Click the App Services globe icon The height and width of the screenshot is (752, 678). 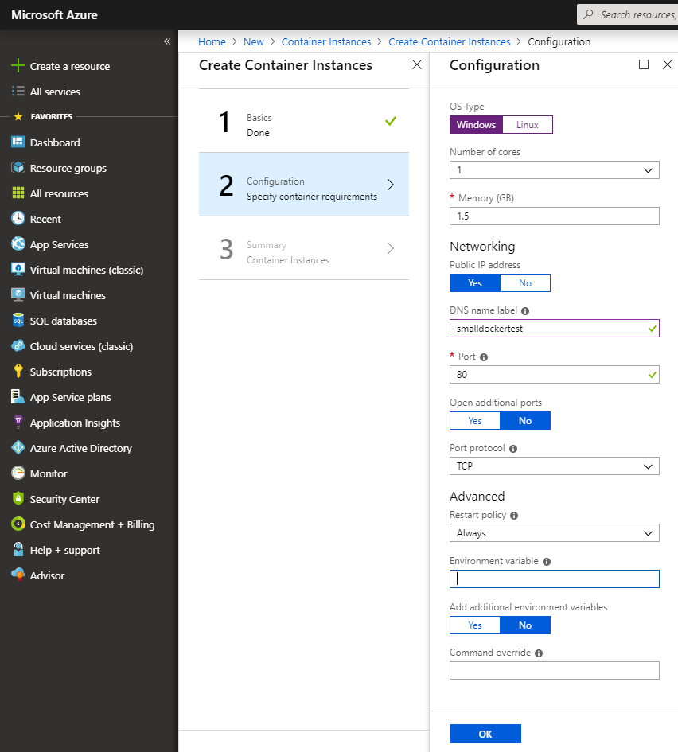tap(18, 244)
